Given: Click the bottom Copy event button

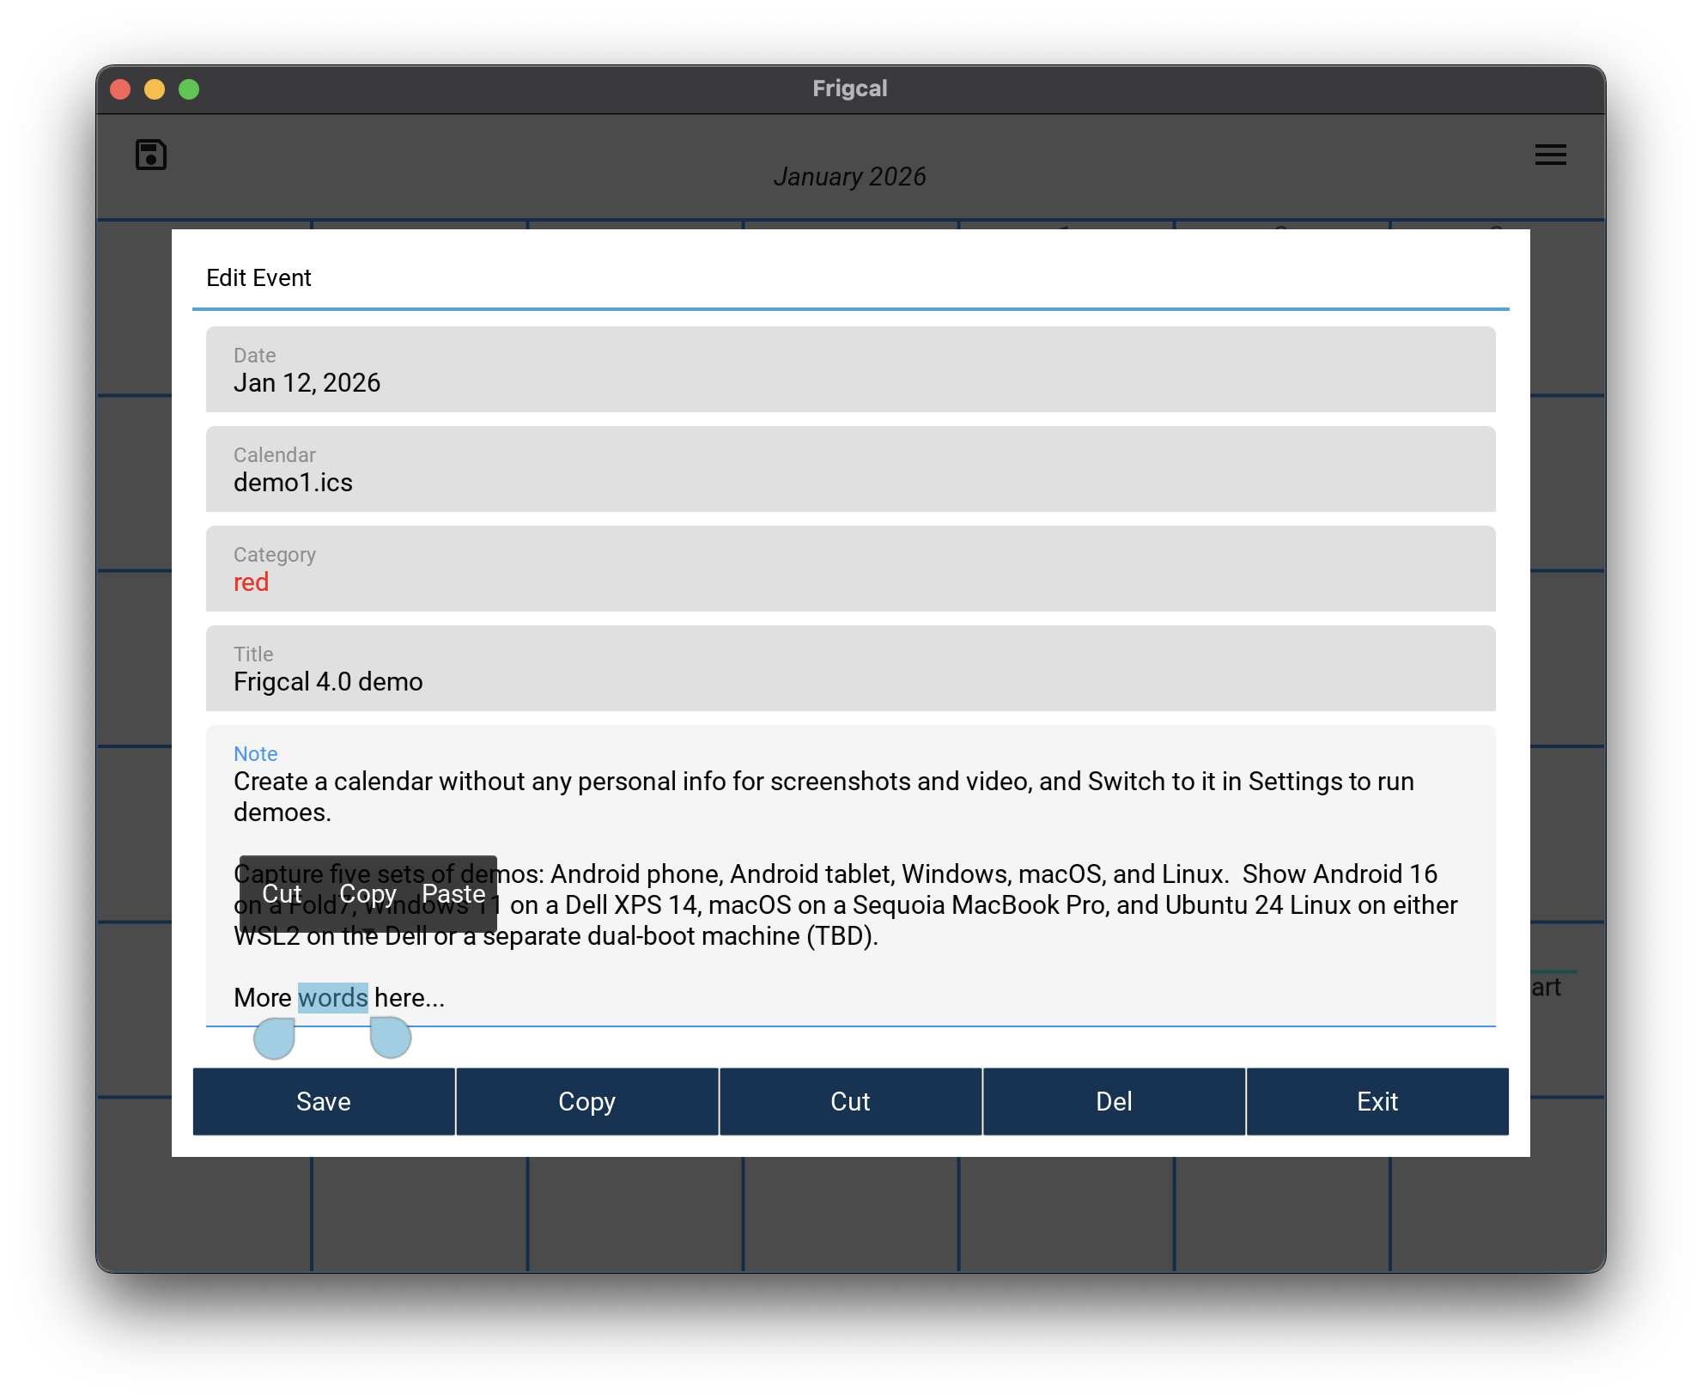Looking at the screenshot, I should tap(587, 1101).
